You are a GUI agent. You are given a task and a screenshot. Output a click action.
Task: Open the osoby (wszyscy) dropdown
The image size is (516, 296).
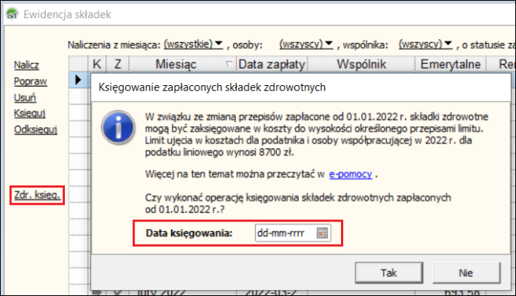(x=306, y=44)
